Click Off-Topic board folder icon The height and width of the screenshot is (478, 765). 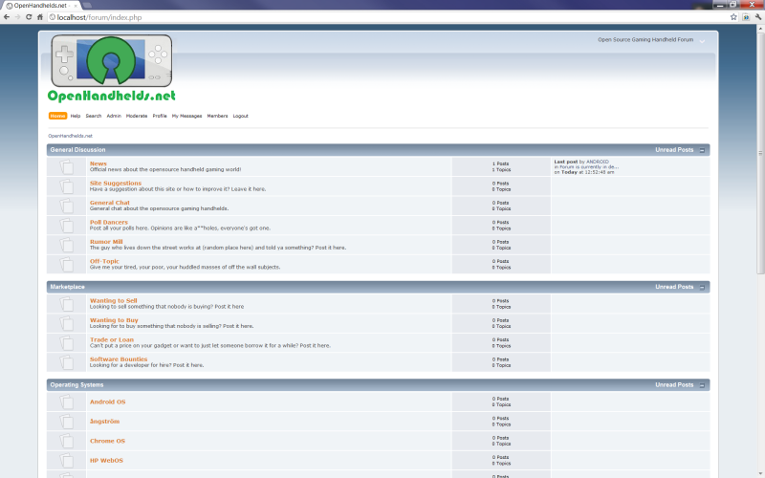(66, 265)
